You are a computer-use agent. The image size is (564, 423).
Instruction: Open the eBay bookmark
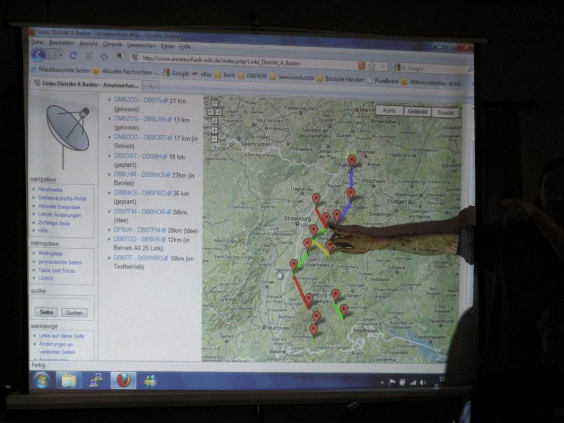pyautogui.click(x=202, y=74)
